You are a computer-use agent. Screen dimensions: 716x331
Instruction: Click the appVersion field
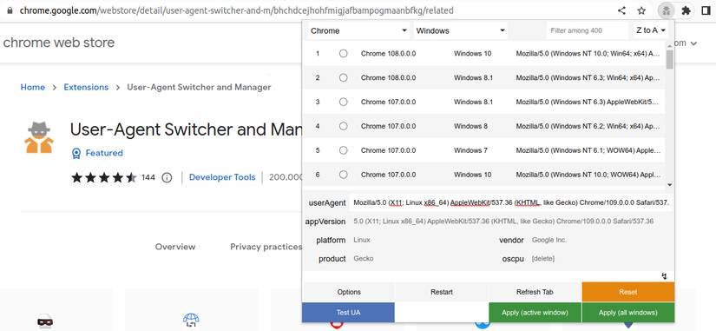click(511, 222)
